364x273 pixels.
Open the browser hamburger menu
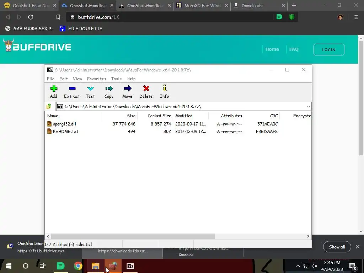click(356, 17)
